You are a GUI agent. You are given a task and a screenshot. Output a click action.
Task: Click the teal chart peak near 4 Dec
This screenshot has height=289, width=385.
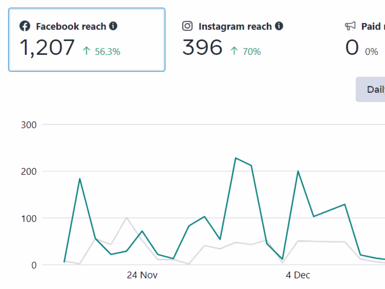coord(298,171)
